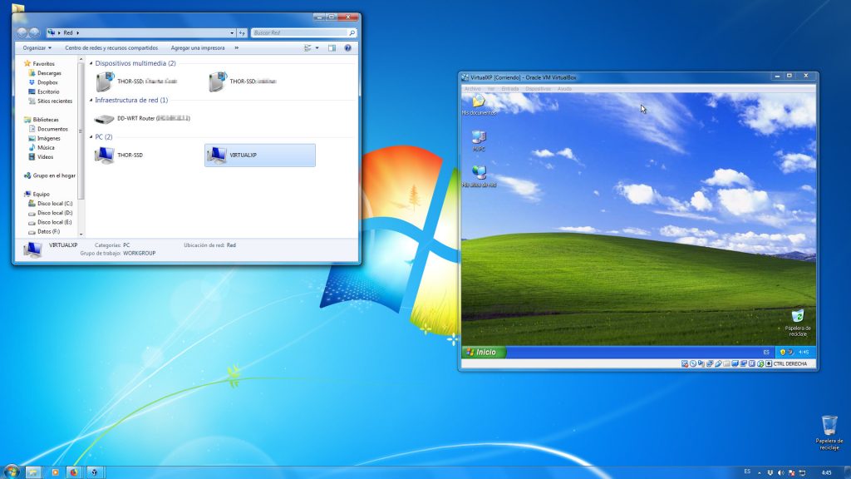Expand the address bar history dropdown
The width and height of the screenshot is (851, 479).
coord(232,32)
